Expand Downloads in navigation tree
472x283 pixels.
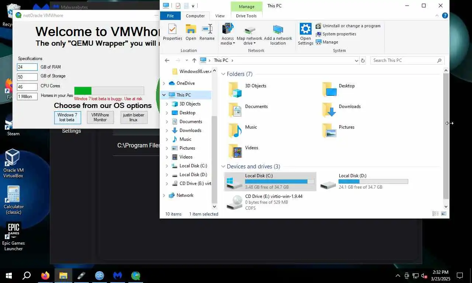(x=167, y=130)
